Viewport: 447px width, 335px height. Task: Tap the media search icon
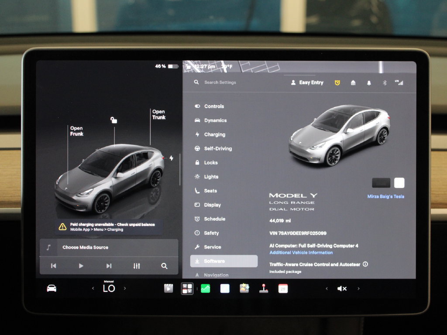[x=164, y=266]
